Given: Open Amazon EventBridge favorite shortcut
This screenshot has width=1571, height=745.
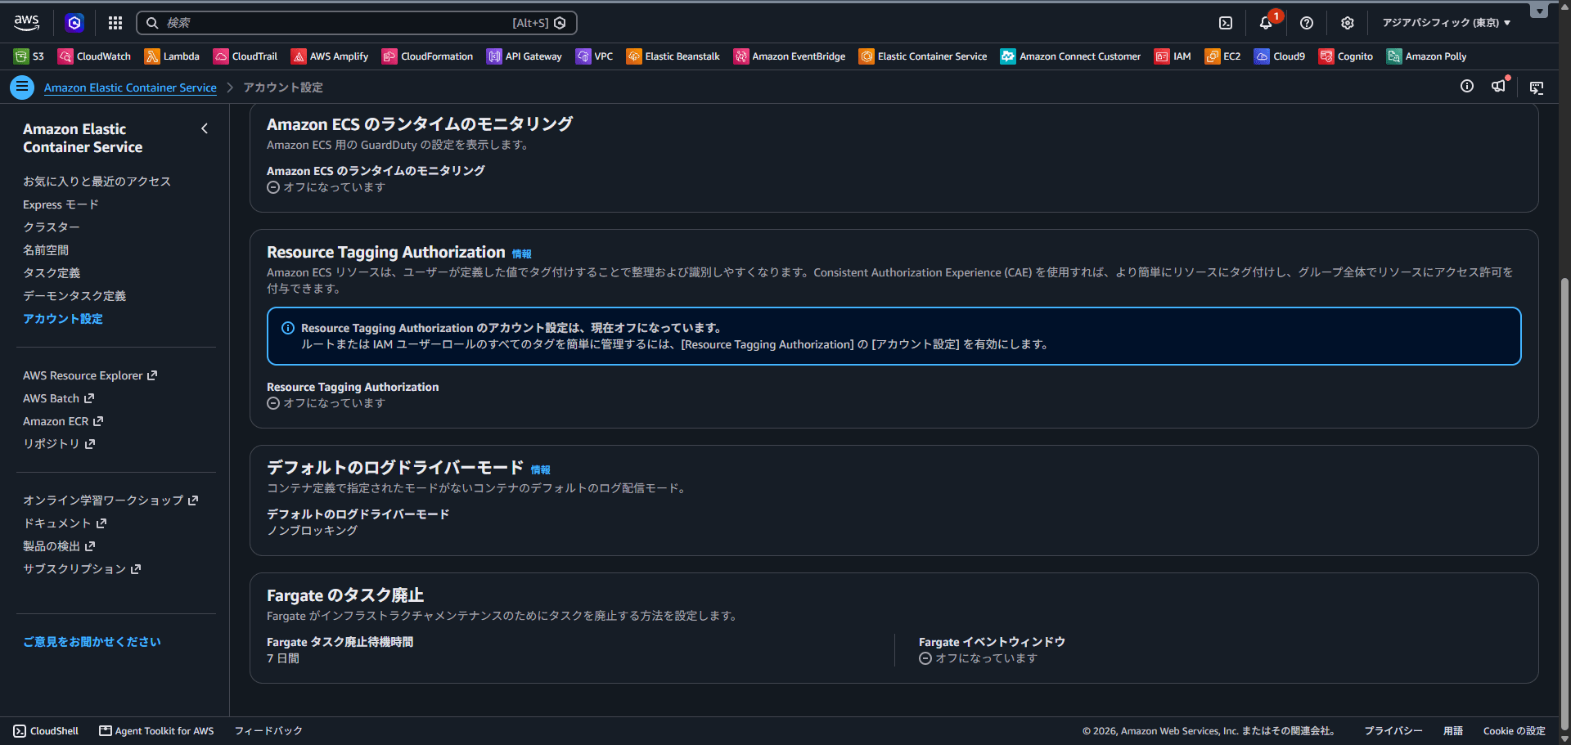Looking at the screenshot, I should [790, 56].
